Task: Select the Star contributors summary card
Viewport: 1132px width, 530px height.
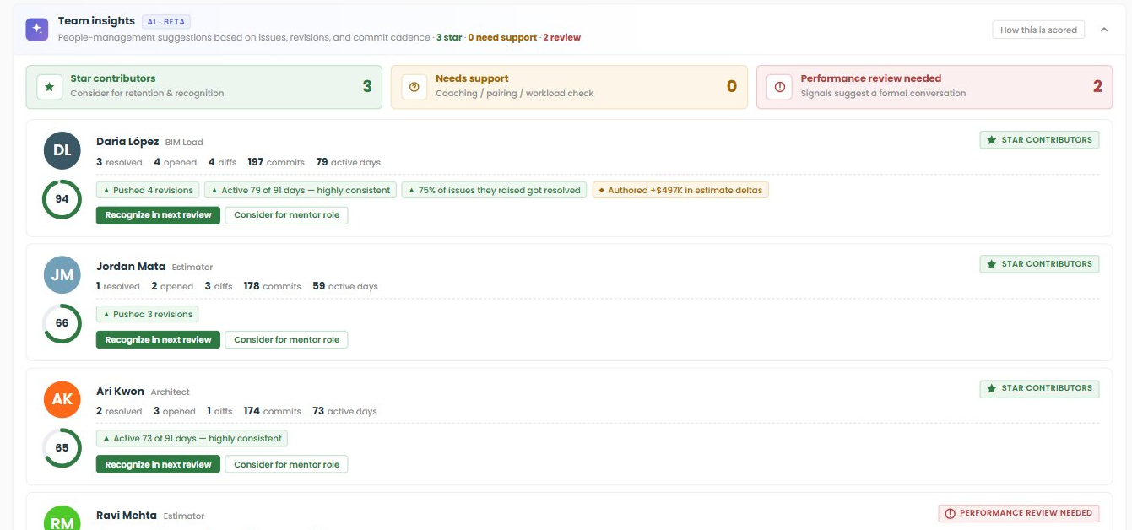Action: 203,87
